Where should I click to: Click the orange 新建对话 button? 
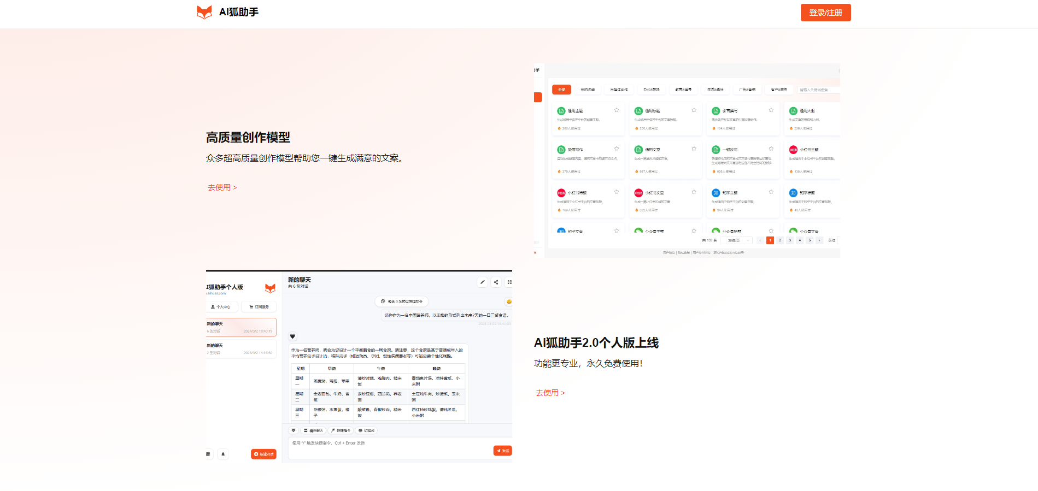(x=263, y=454)
